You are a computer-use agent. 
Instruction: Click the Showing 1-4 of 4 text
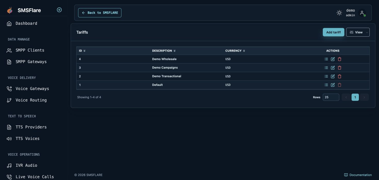pyautogui.click(x=89, y=97)
